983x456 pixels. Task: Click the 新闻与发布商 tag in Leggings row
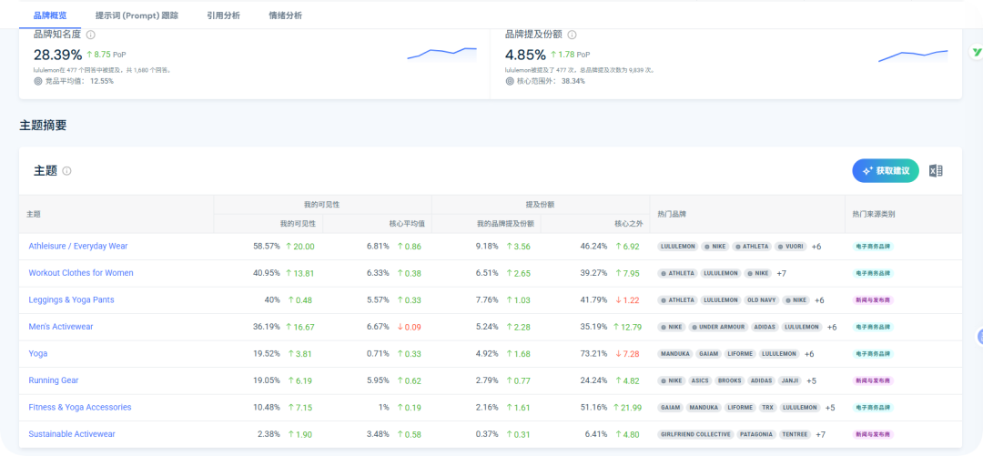click(873, 300)
